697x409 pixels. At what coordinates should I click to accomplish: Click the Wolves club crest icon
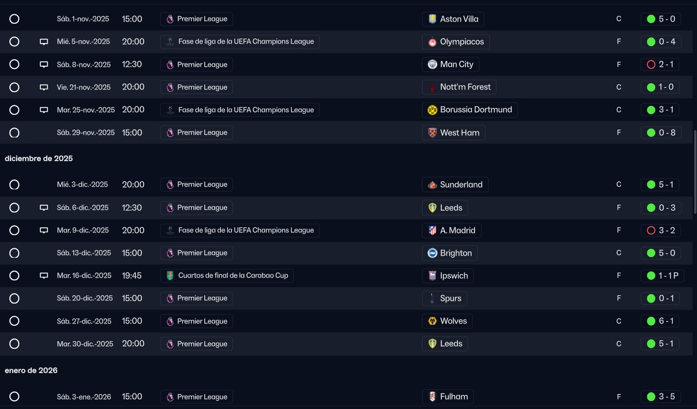tap(432, 321)
